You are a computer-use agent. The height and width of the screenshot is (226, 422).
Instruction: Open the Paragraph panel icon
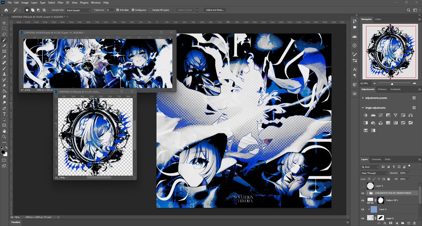coord(354,75)
